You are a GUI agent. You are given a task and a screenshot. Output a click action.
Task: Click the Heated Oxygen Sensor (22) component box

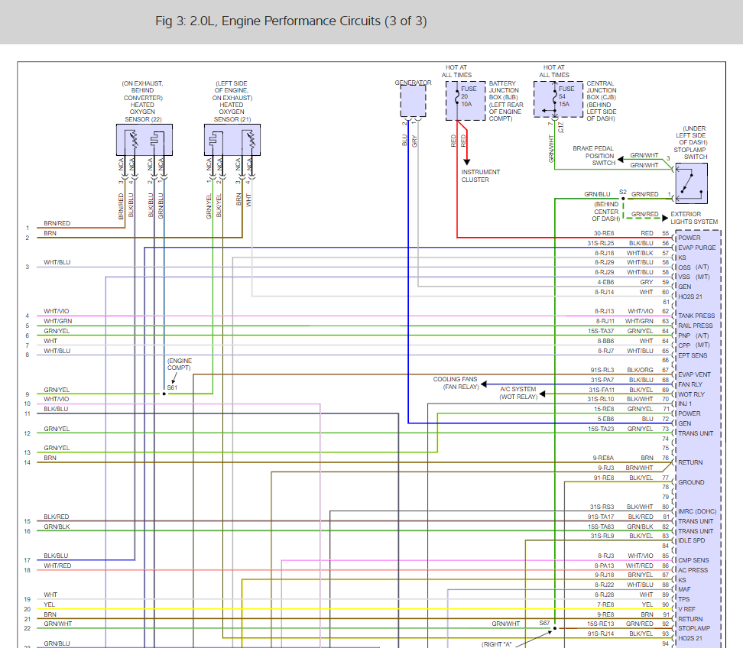coord(144,140)
